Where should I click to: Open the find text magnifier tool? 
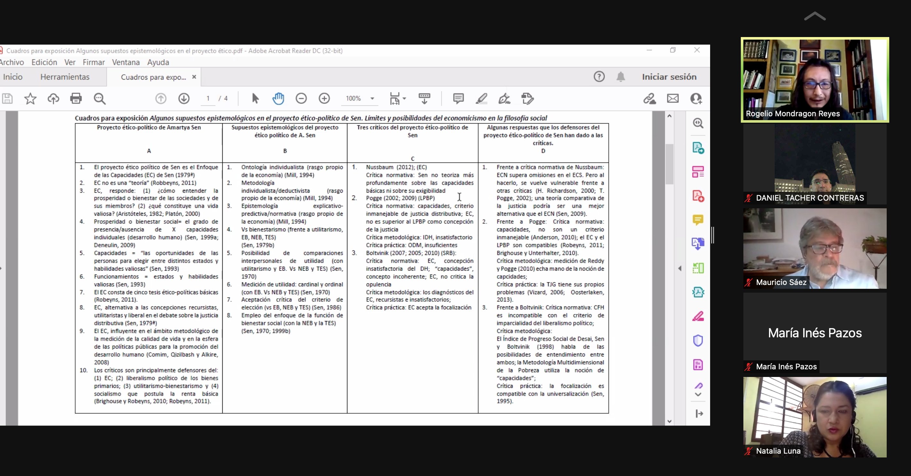[x=100, y=98]
